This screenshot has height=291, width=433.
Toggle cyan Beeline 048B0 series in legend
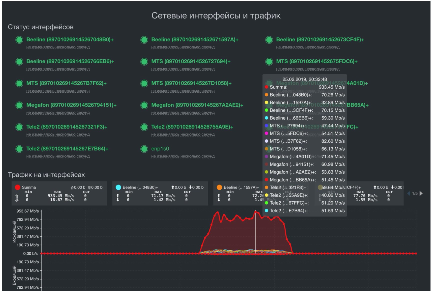(x=118, y=187)
